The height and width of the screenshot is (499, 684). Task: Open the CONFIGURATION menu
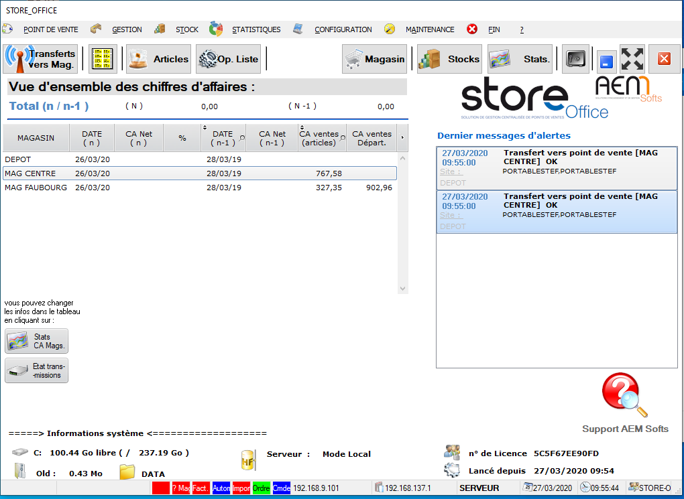click(343, 29)
